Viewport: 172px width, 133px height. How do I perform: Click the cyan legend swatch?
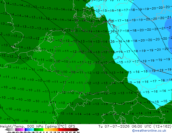click(33, 129)
